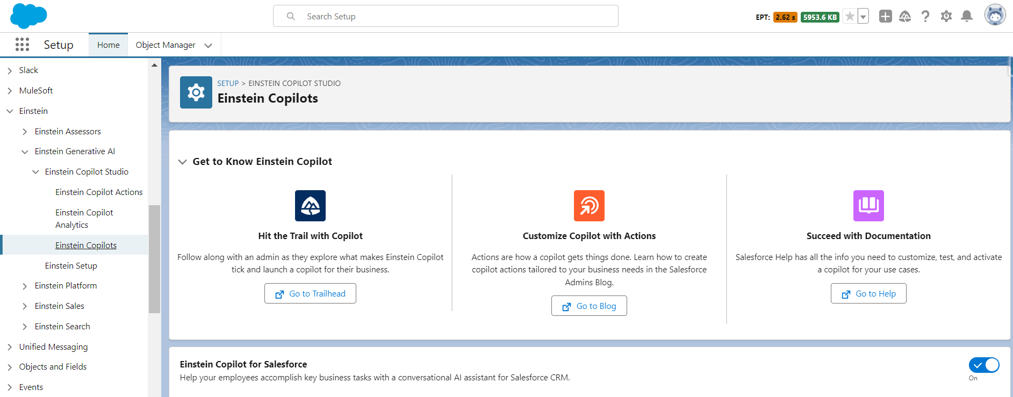
Task: Open the Help question mark icon
Action: click(925, 17)
